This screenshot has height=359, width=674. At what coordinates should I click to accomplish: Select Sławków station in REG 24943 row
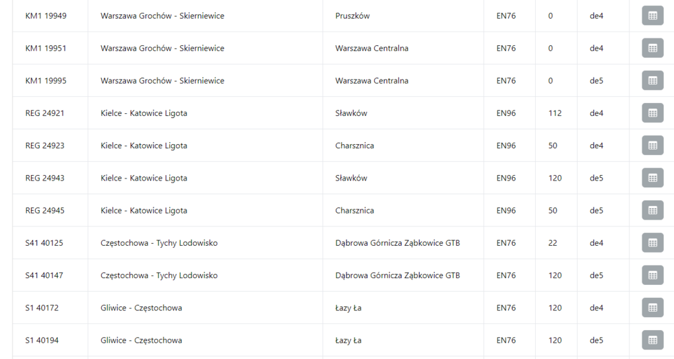351,178
